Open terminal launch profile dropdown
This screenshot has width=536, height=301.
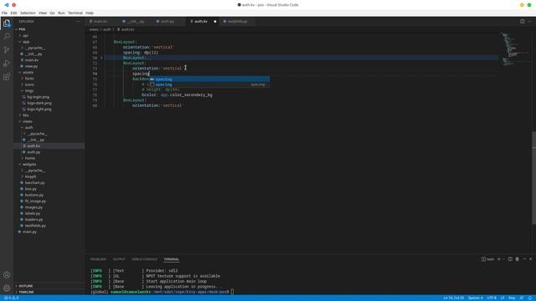(503, 259)
